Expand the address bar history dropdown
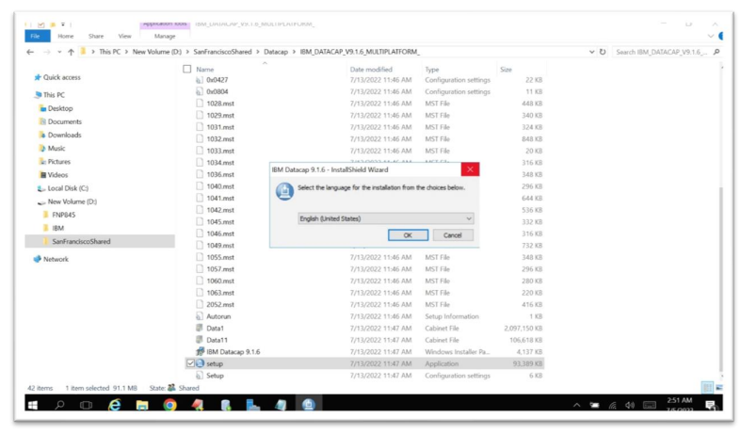741x434 pixels. point(591,52)
